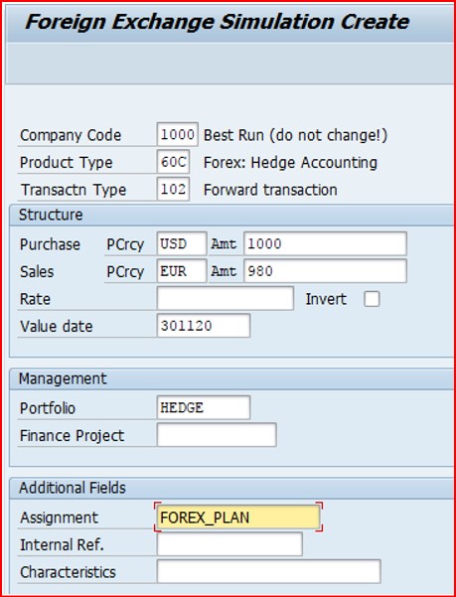Click the Company Code field showing 1000

(x=178, y=134)
